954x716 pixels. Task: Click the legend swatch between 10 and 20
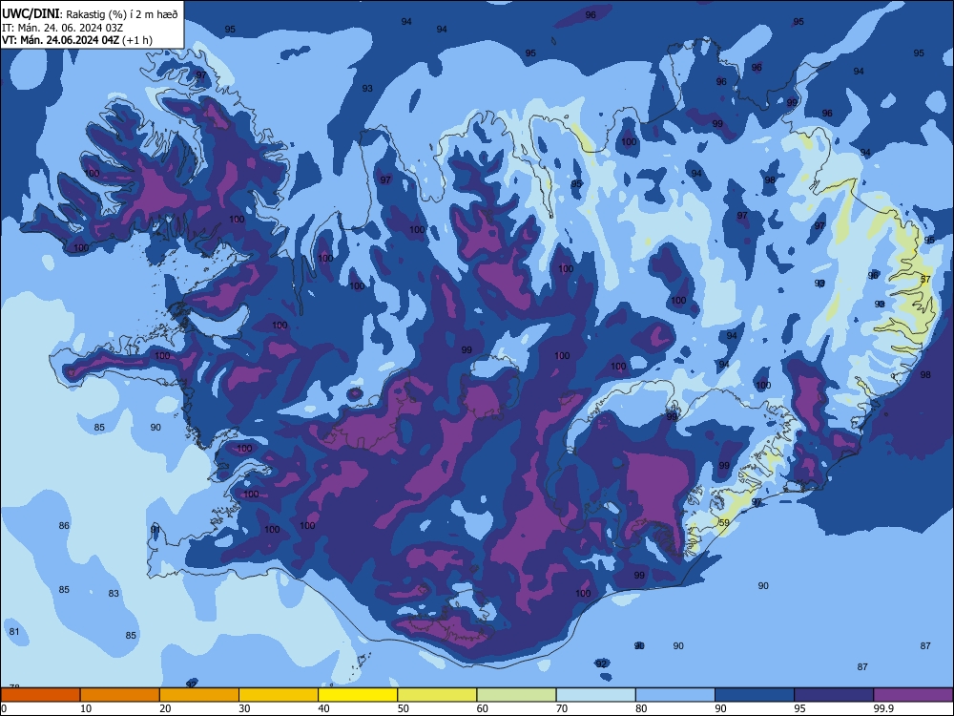click(120, 695)
